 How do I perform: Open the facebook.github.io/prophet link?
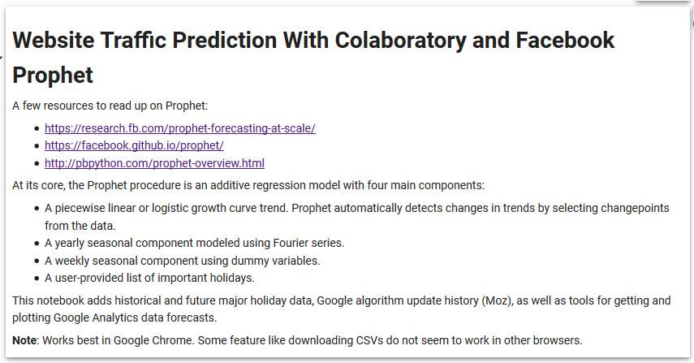[x=134, y=145]
